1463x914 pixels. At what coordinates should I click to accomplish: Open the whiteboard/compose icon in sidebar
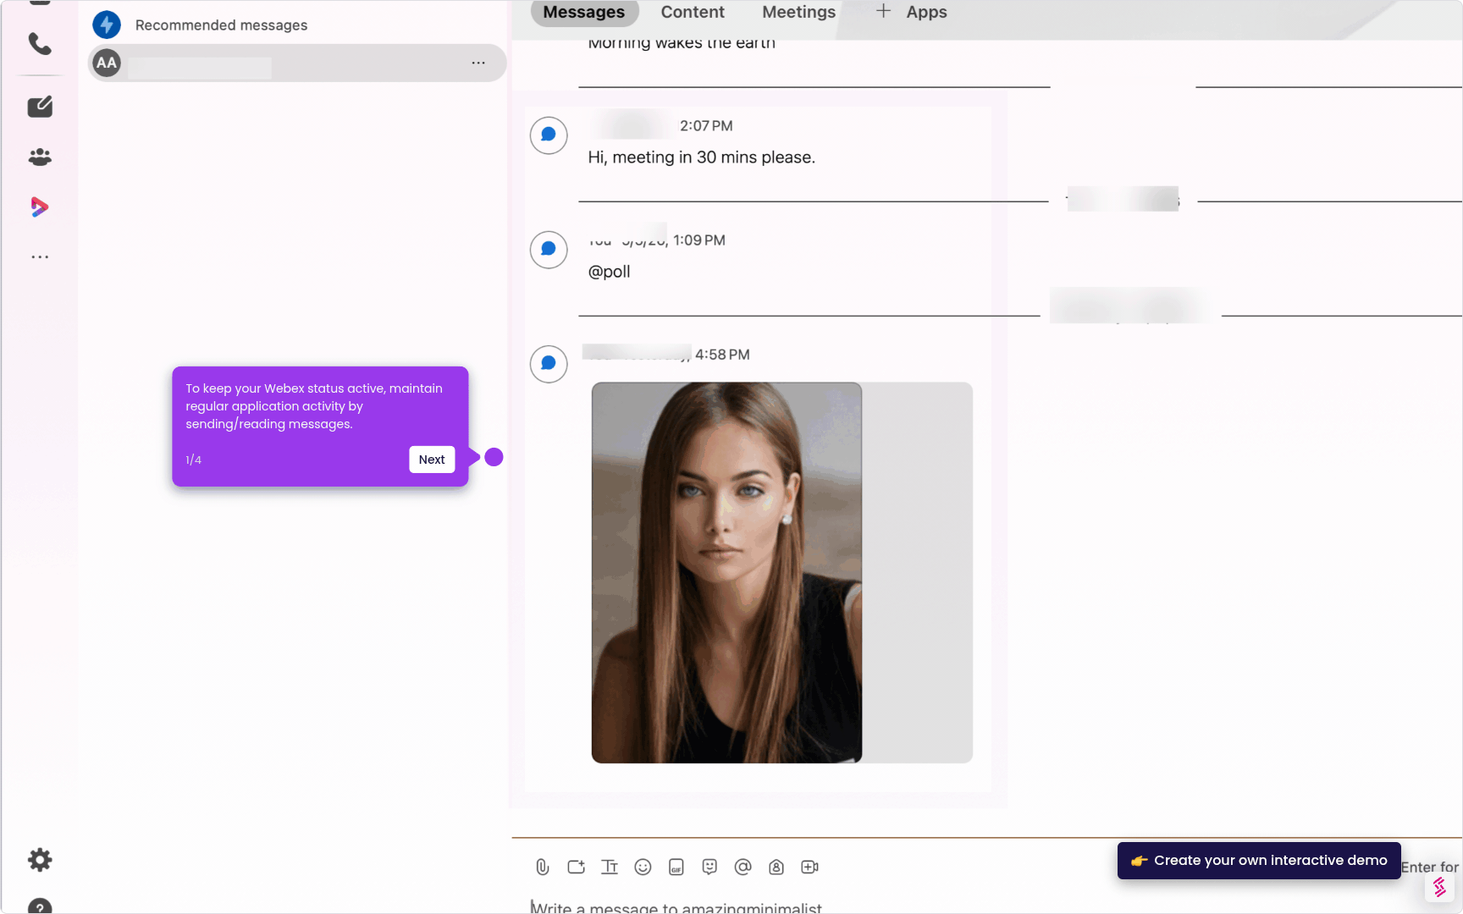pyautogui.click(x=40, y=107)
